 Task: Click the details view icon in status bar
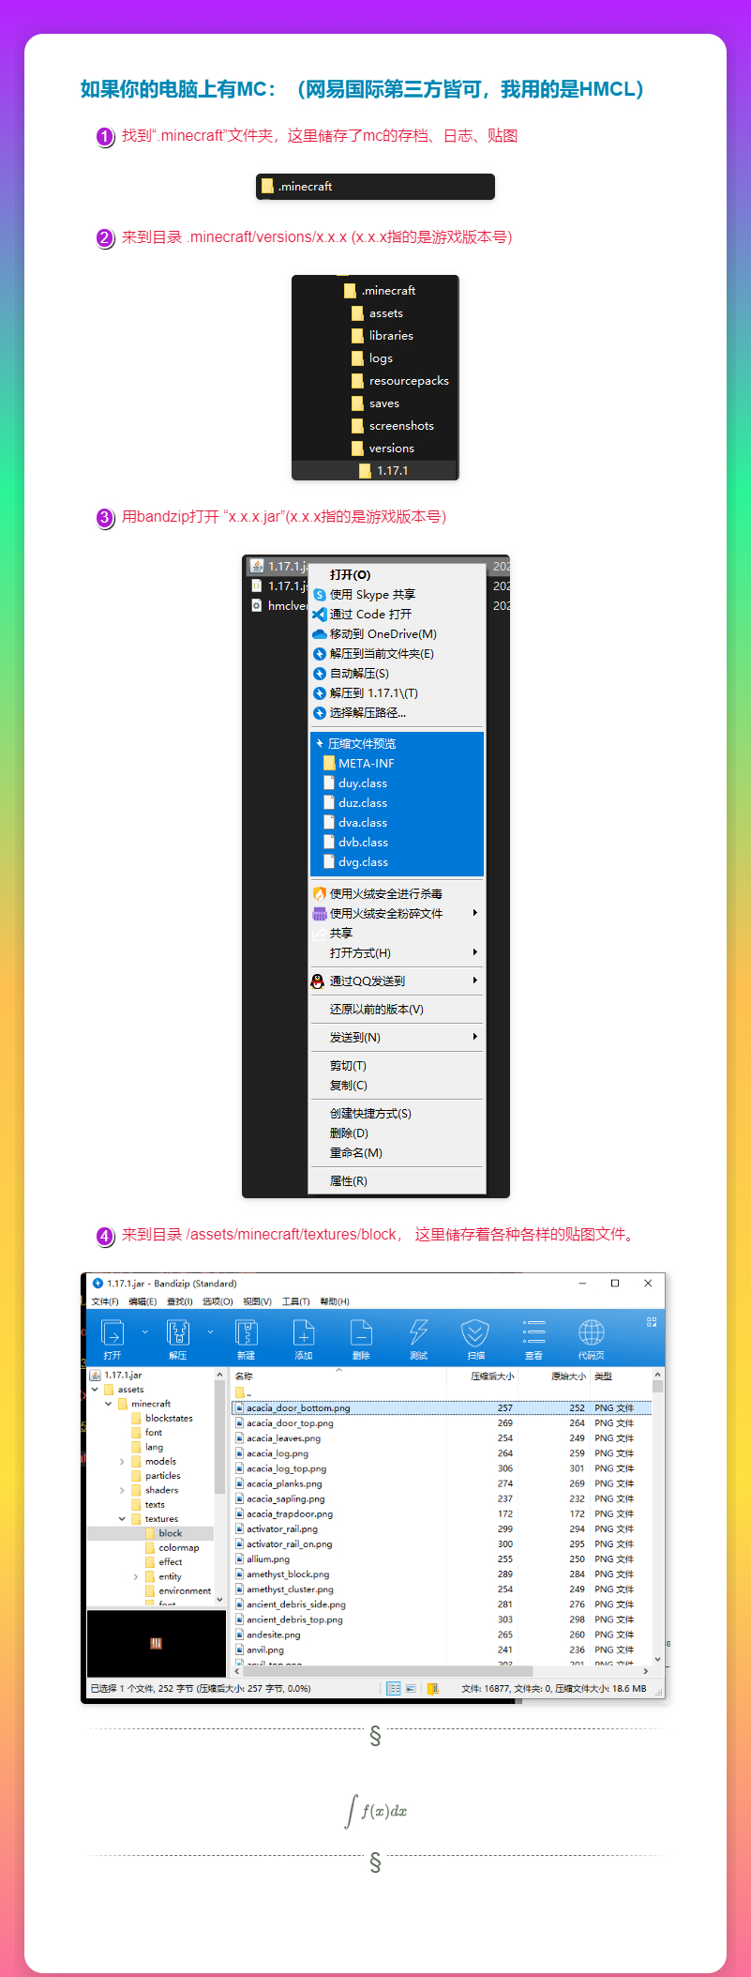pos(394,1688)
